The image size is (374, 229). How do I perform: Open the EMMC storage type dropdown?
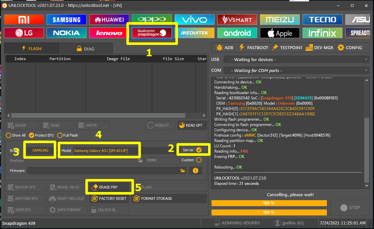tap(162, 161)
